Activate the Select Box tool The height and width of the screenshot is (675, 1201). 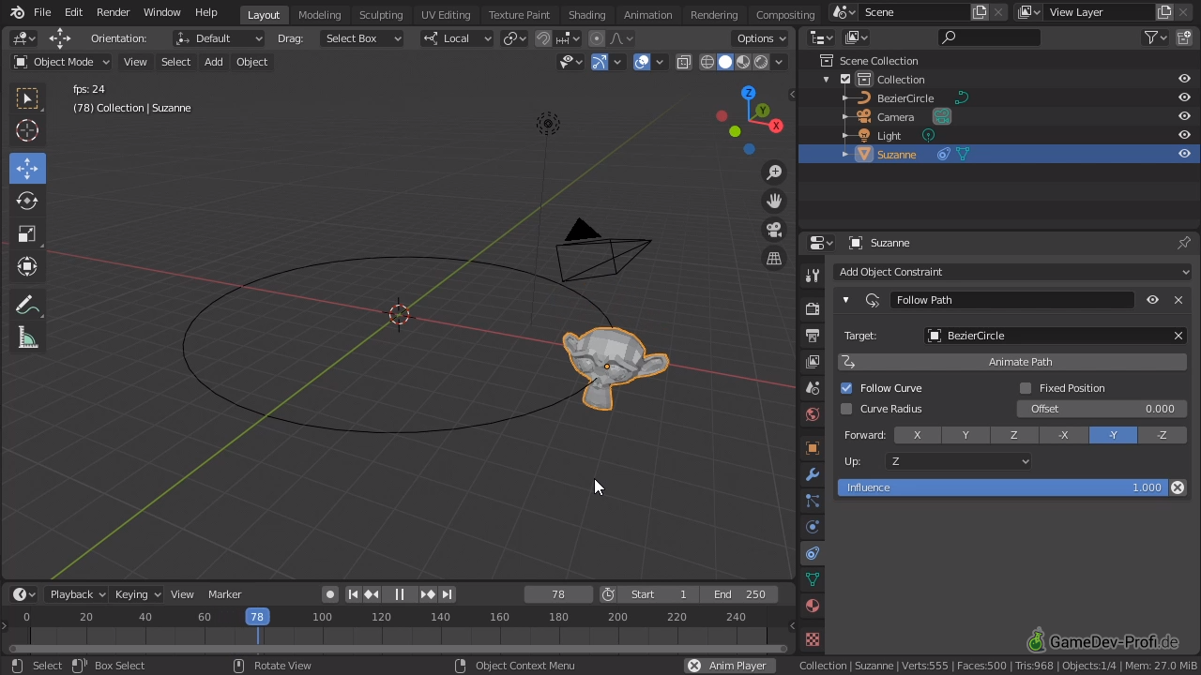click(x=27, y=98)
